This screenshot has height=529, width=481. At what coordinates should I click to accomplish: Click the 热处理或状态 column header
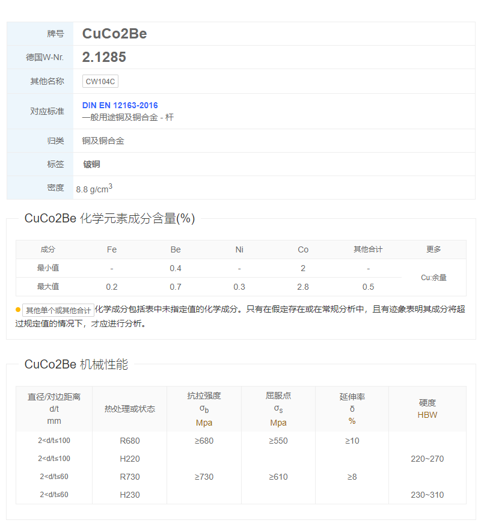(130, 409)
